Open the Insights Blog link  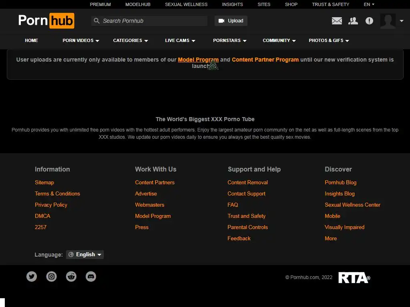[340, 194]
